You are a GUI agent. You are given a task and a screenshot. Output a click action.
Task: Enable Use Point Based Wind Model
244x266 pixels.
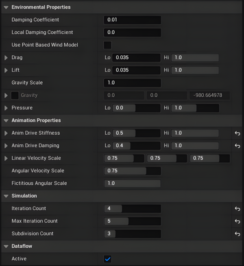108,45
